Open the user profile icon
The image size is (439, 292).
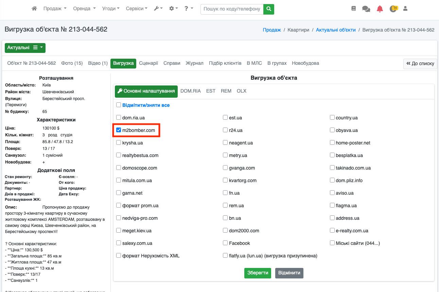pyautogui.click(x=405, y=9)
